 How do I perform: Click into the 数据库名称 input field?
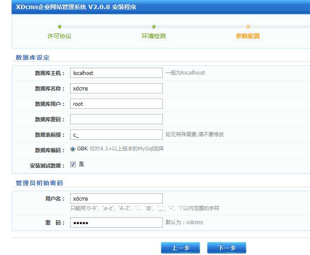pos(116,88)
